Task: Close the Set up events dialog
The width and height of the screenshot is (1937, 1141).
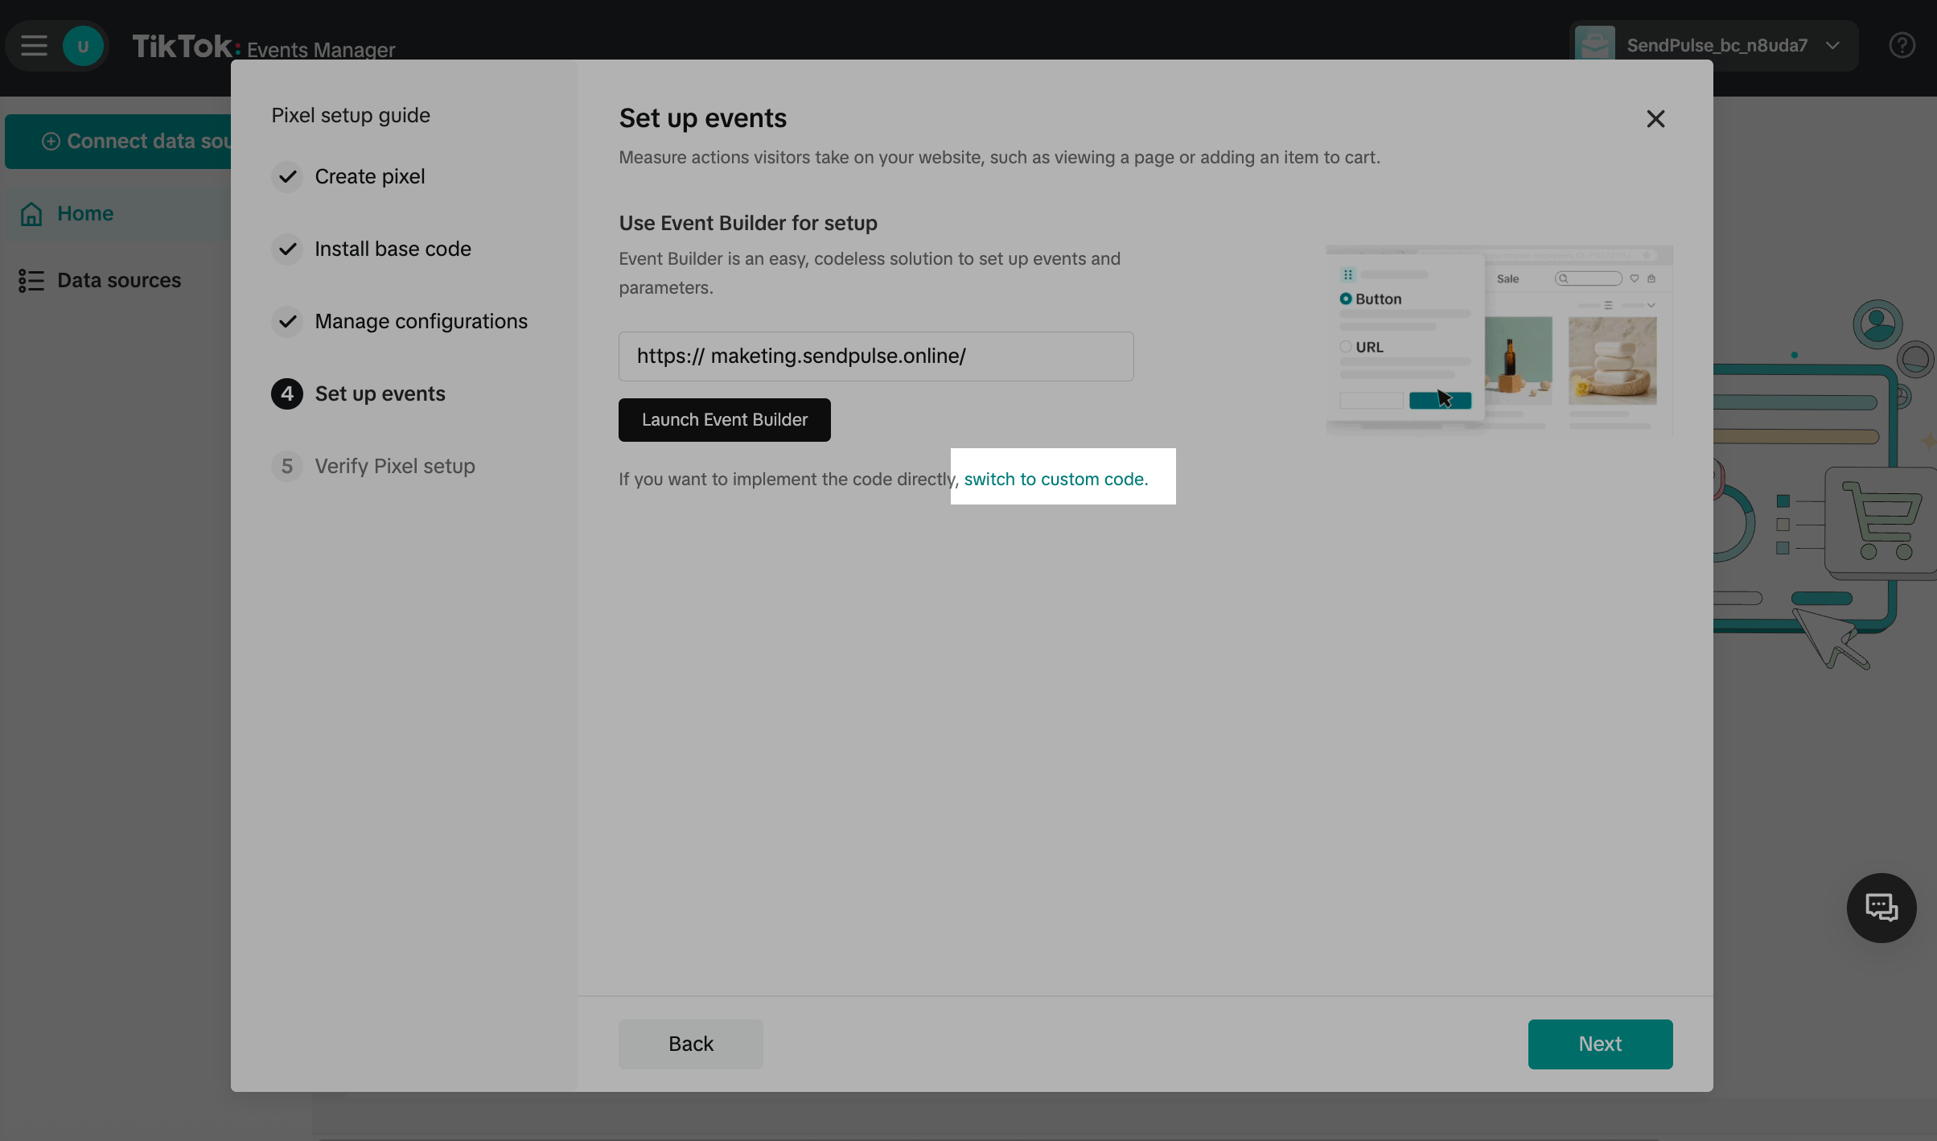Action: click(x=1655, y=119)
